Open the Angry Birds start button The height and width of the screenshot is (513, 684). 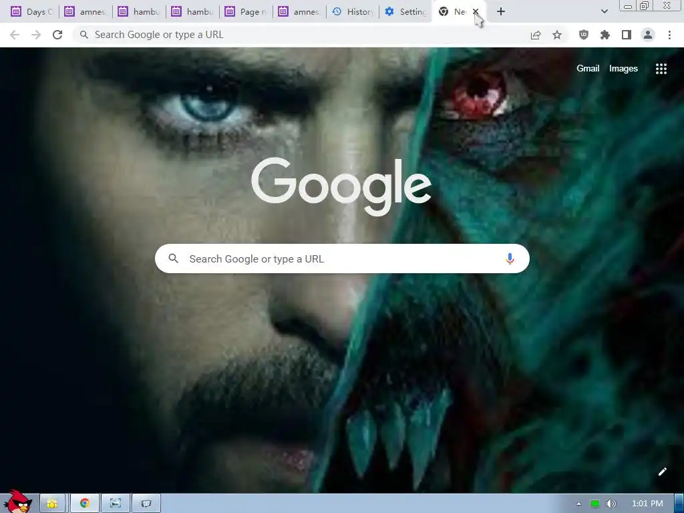coord(17,502)
